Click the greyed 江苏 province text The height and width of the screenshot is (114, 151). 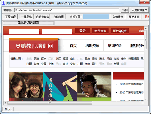[51, 59]
